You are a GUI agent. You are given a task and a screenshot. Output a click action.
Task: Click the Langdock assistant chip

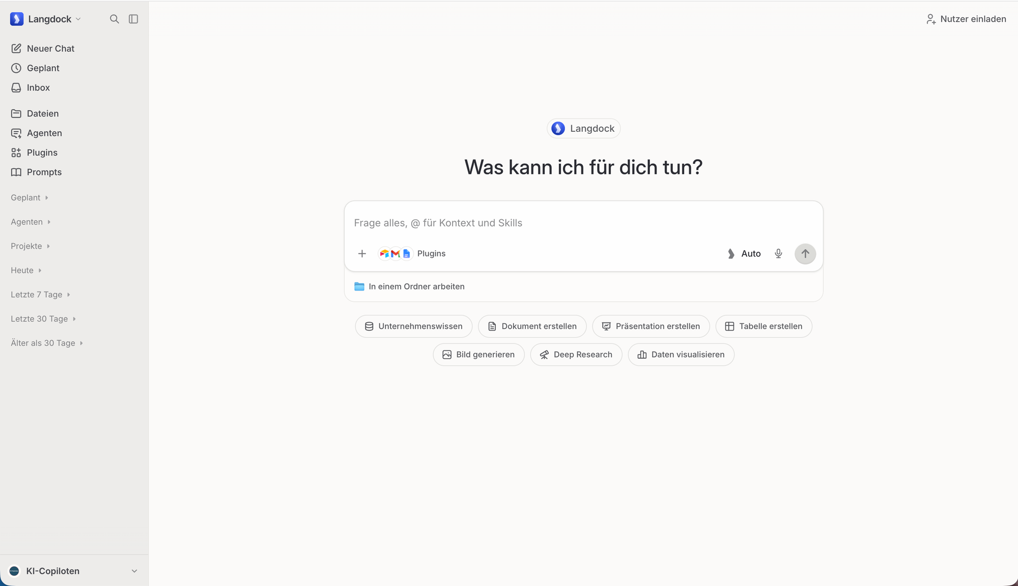point(583,129)
